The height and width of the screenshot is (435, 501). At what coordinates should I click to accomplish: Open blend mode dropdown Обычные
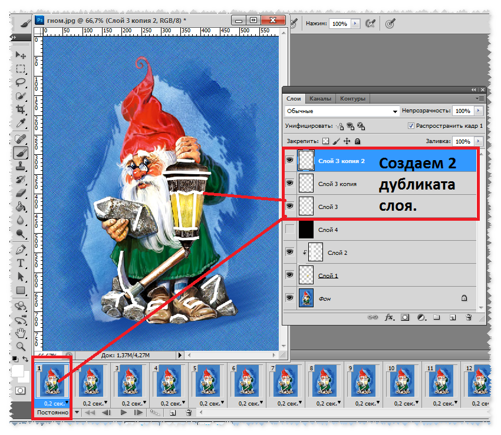pyautogui.click(x=341, y=111)
